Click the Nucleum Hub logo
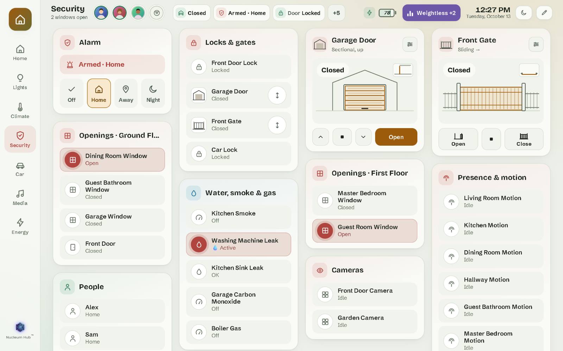 (20, 330)
